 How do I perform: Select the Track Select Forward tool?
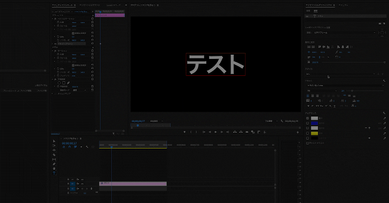pos(54,145)
